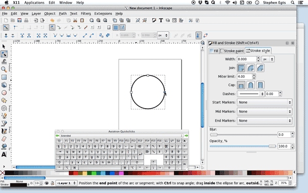Screen dimensions: 308x193
Task: Toggle the grid snapping button
Action: click(x=115, y=28)
